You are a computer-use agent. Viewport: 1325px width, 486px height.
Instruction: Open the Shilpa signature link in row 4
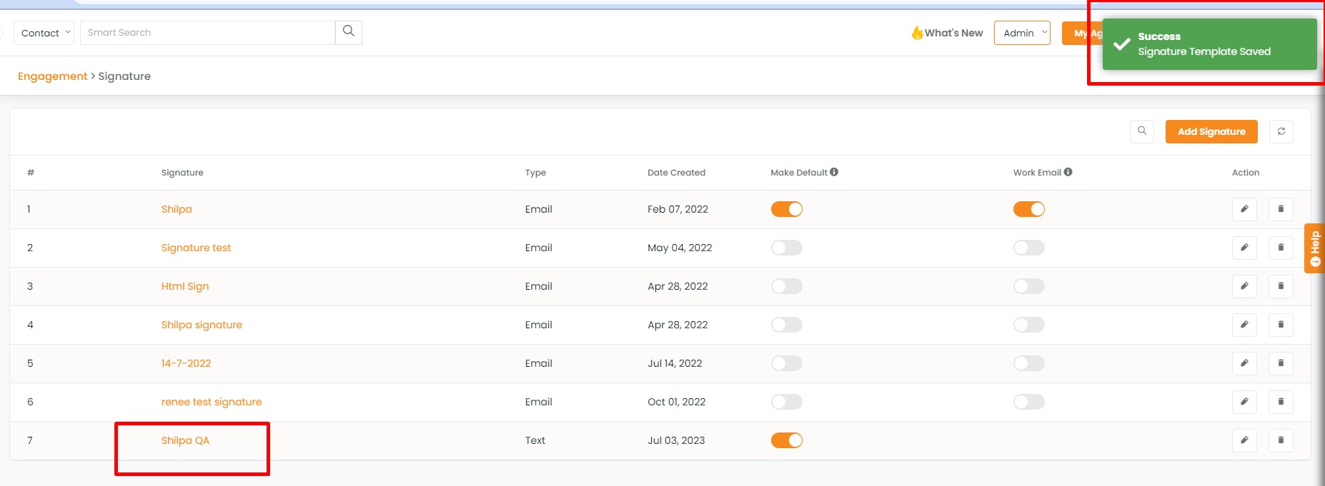tap(202, 325)
